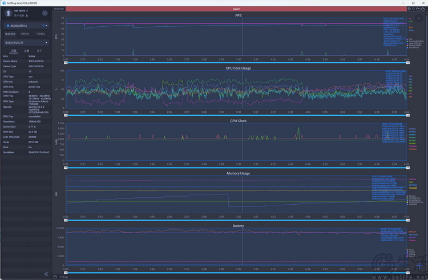Toggle the Power legend item in Battery chart
The width and height of the screenshot is (428, 280).
[410, 250]
